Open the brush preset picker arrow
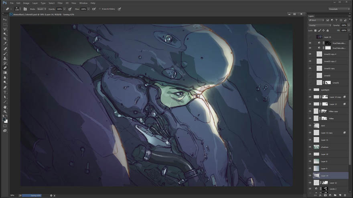 (20, 9)
